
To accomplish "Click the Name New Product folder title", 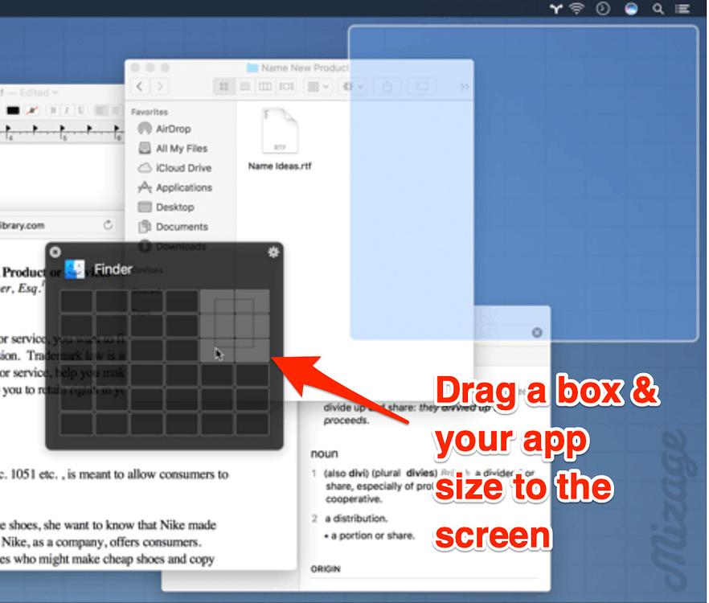I will (305, 68).
